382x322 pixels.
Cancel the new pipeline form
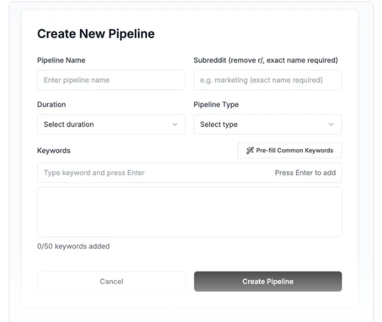(x=112, y=281)
